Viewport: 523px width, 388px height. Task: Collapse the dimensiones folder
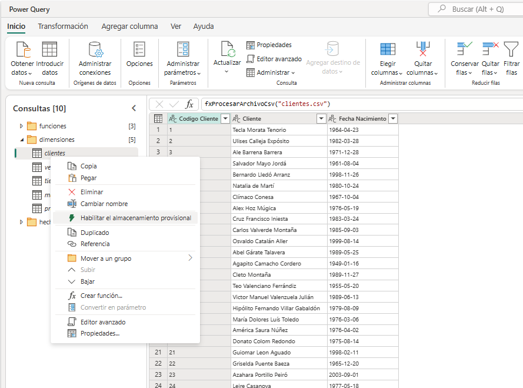(x=22, y=140)
